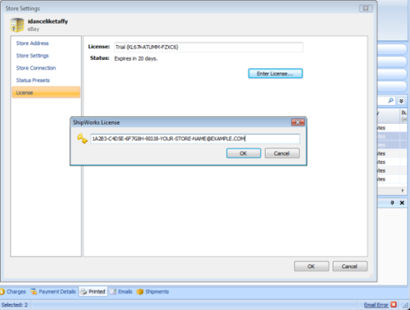The image size is (410, 310).
Task: Click the store building icon beside idanceliketaffy
Action: tap(17, 25)
